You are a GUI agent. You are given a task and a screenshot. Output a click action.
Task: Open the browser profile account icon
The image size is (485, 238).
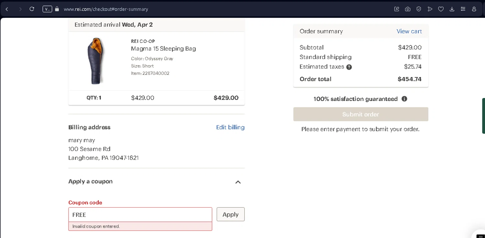474,9
